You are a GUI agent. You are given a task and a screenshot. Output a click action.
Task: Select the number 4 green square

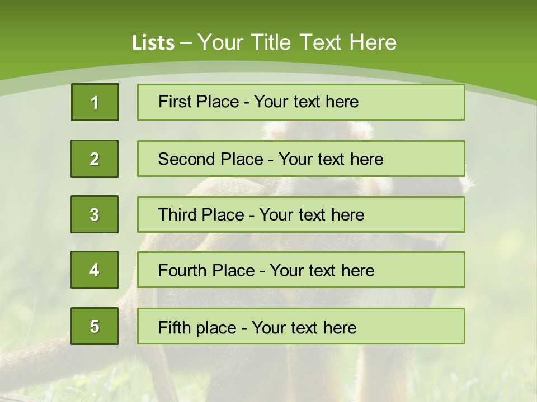click(95, 270)
